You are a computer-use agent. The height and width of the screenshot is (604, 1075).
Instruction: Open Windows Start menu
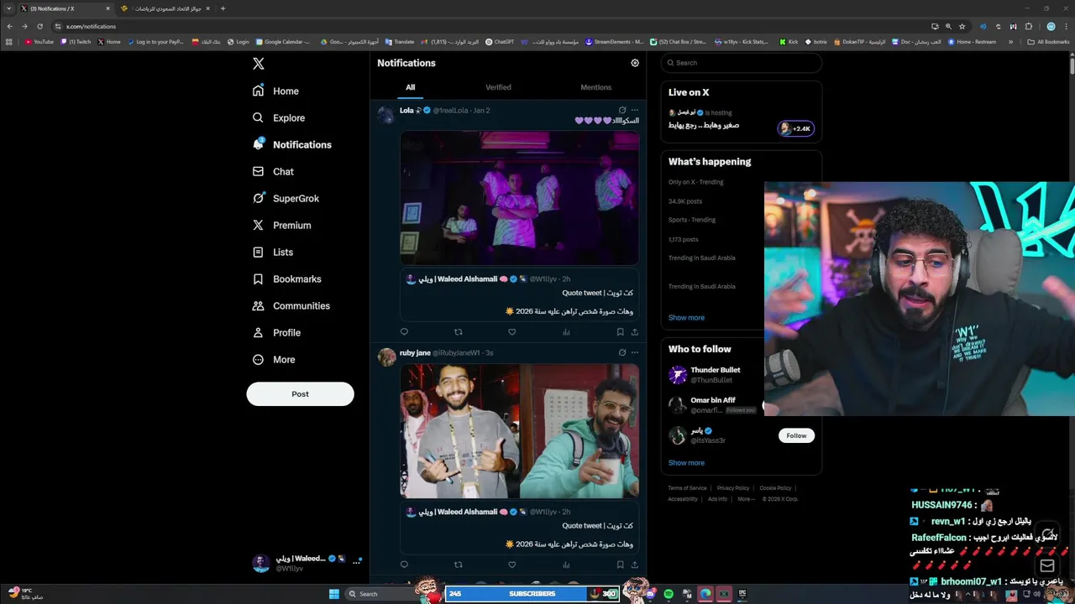tap(334, 594)
